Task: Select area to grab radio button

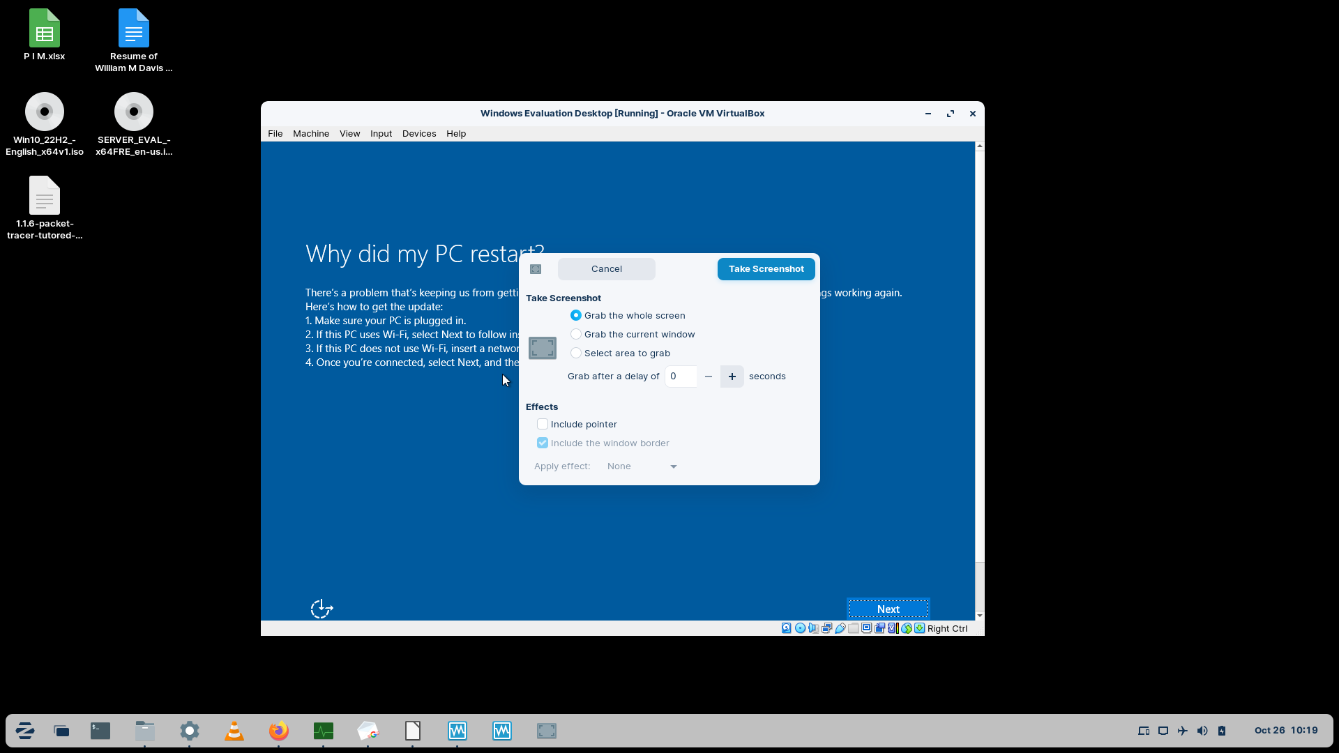Action: pyautogui.click(x=575, y=353)
